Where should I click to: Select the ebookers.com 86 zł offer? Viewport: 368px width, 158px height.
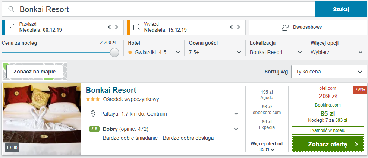click(267, 110)
